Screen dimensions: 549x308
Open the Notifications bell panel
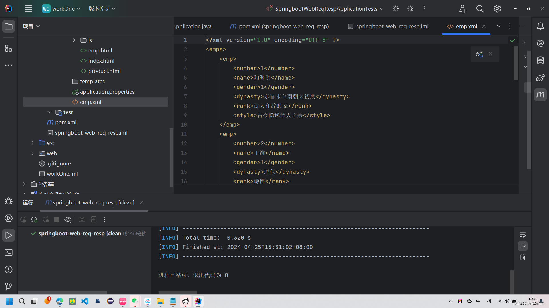540,26
